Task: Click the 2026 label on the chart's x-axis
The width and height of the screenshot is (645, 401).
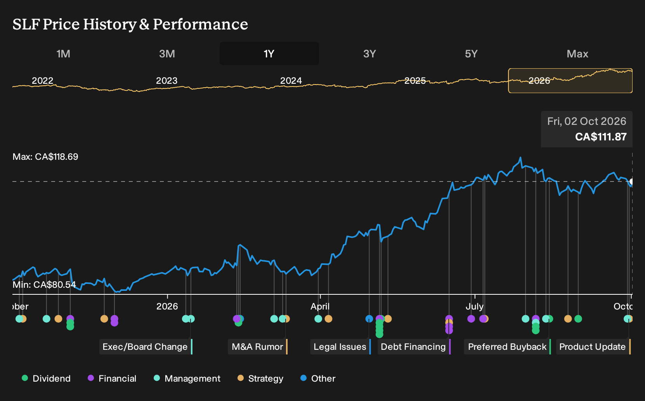Action: point(167,306)
